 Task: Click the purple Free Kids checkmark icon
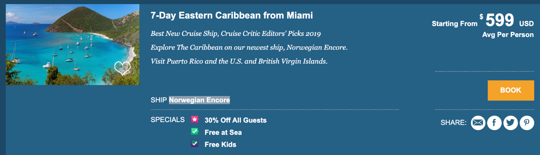click(x=195, y=143)
